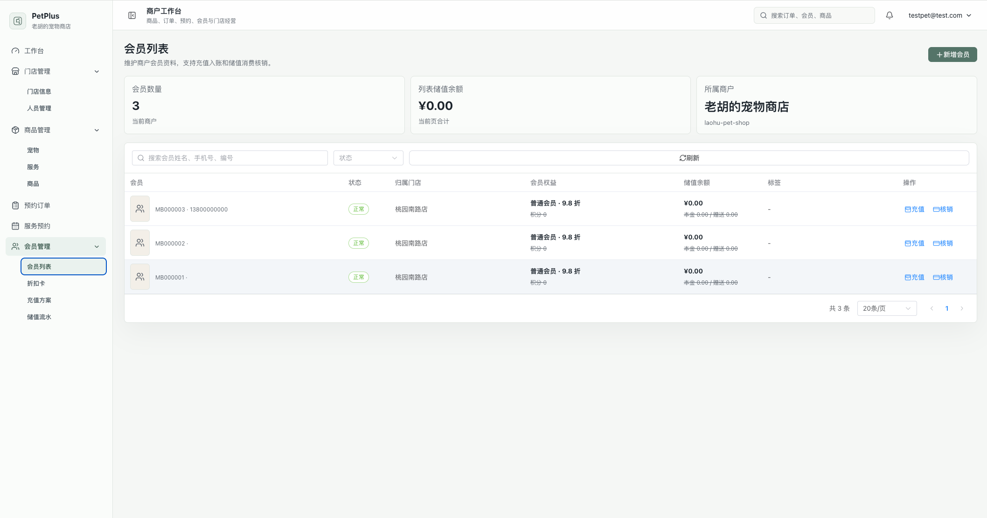
Task: Open notifications bell icon
Action: coord(890,15)
